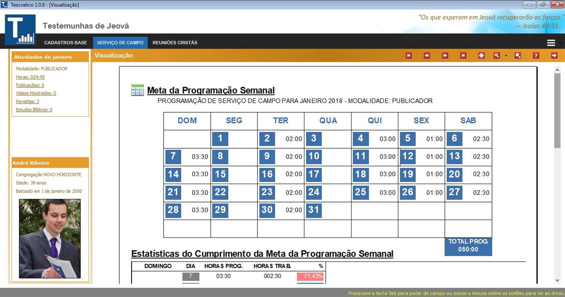Go to next page of the report
Viewport: 565px width, 297px height.
click(x=445, y=56)
